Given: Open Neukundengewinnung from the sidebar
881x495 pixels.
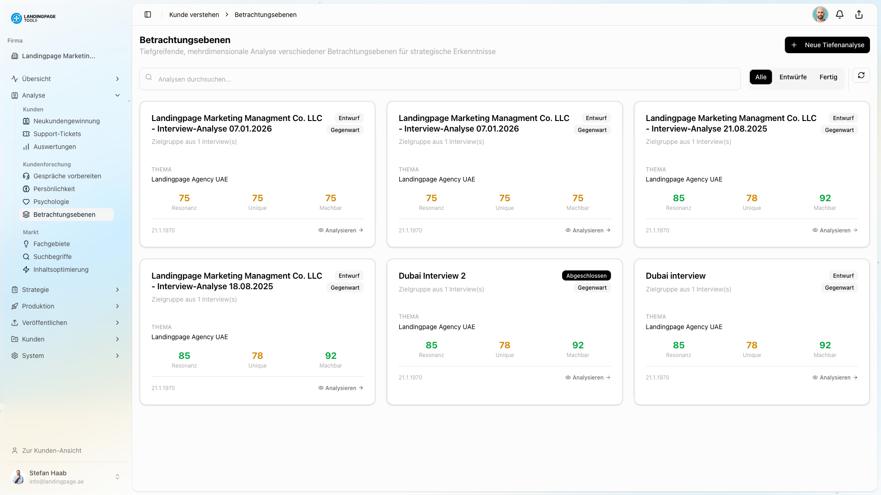Looking at the screenshot, I should coord(66,121).
